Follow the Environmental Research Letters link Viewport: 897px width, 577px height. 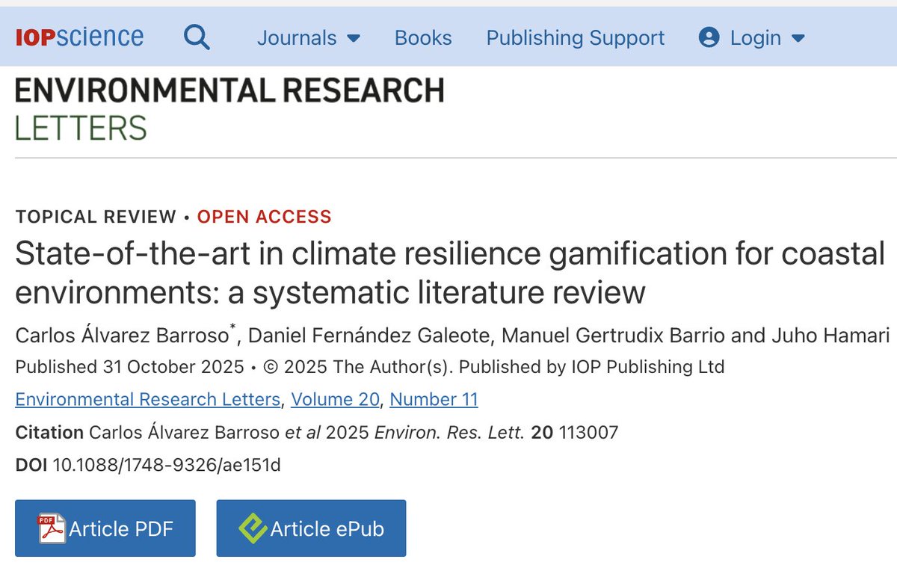147,399
